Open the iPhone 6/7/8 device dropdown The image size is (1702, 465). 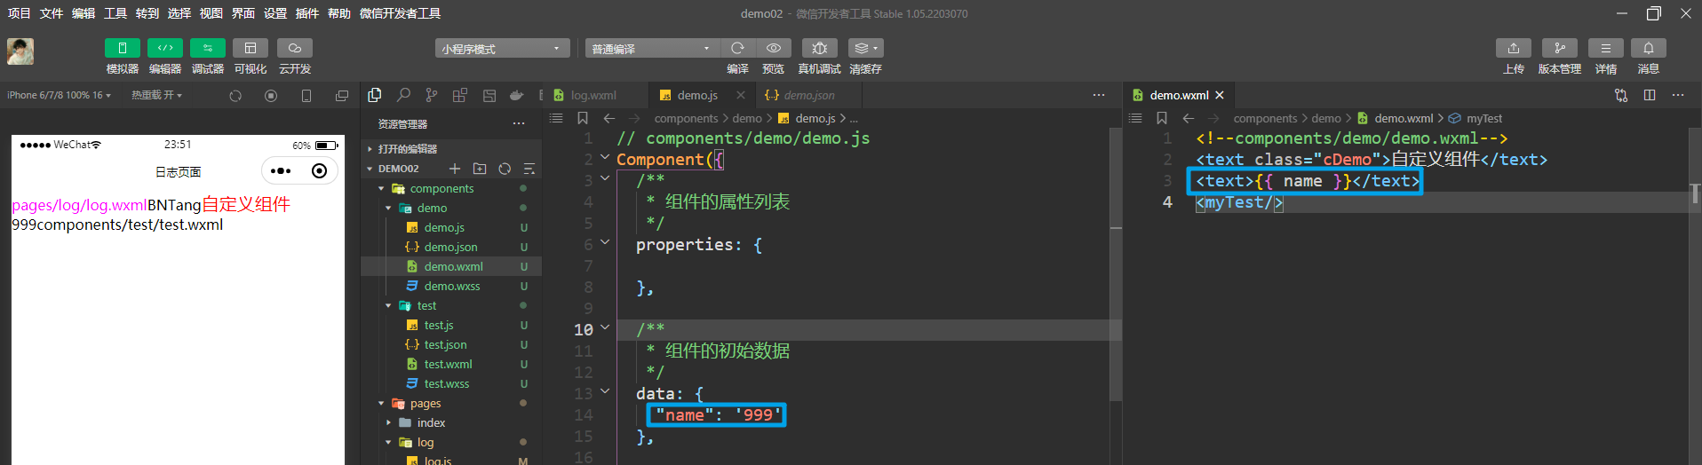point(59,95)
